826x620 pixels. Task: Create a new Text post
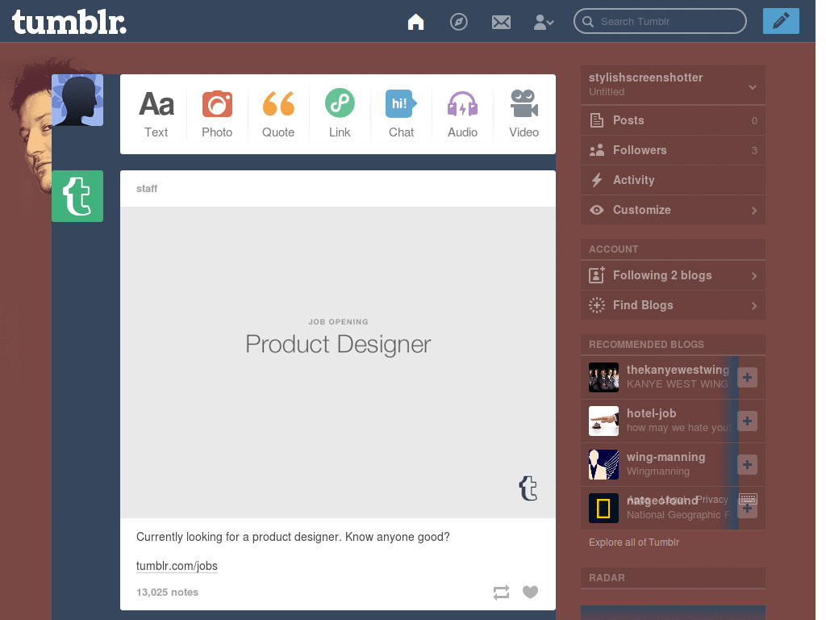[x=156, y=114]
